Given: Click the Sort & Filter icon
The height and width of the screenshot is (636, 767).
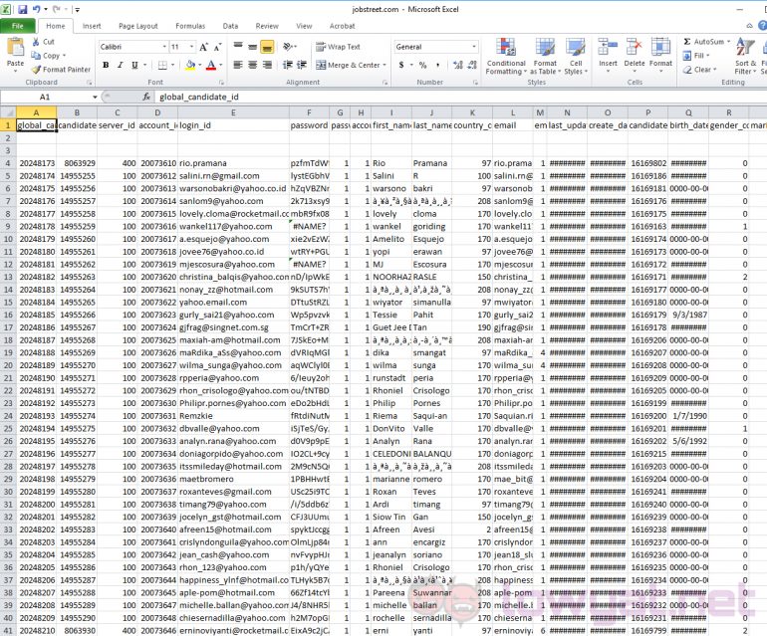Looking at the screenshot, I should click(x=745, y=47).
